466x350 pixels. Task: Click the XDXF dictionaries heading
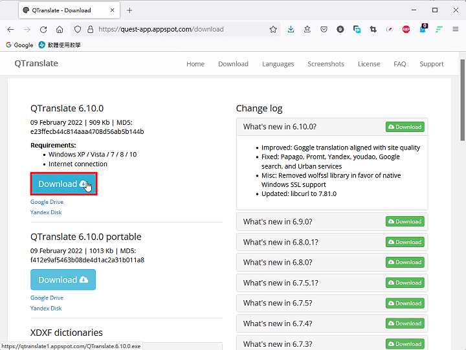tap(67, 333)
